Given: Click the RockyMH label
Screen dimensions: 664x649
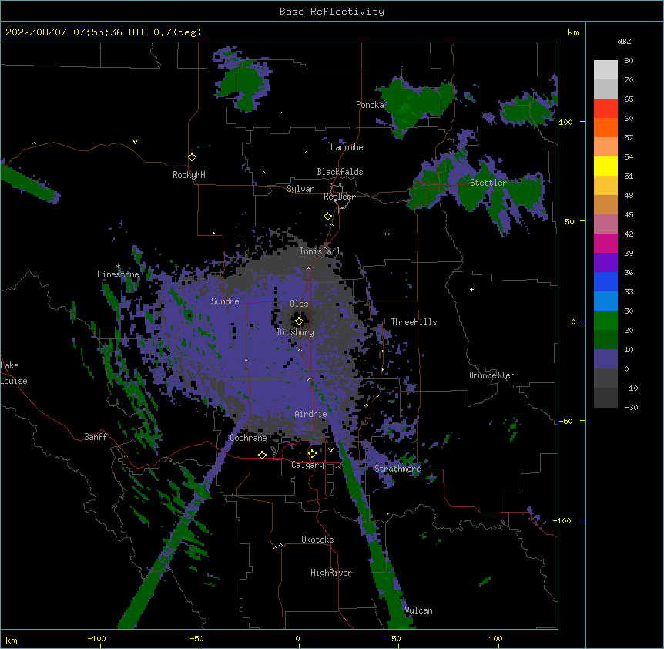Looking at the screenshot, I should pyautogui.click(x=189, y=175).
